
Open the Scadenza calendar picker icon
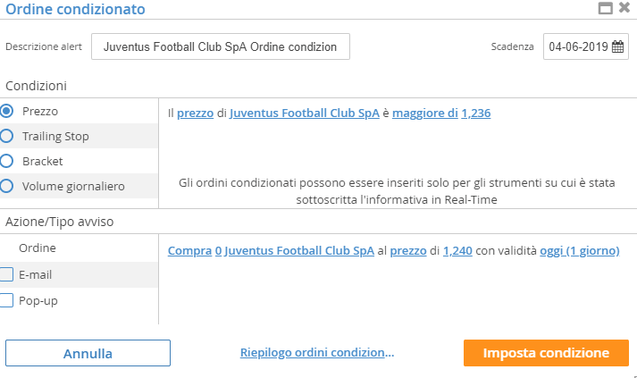point(617,46)
